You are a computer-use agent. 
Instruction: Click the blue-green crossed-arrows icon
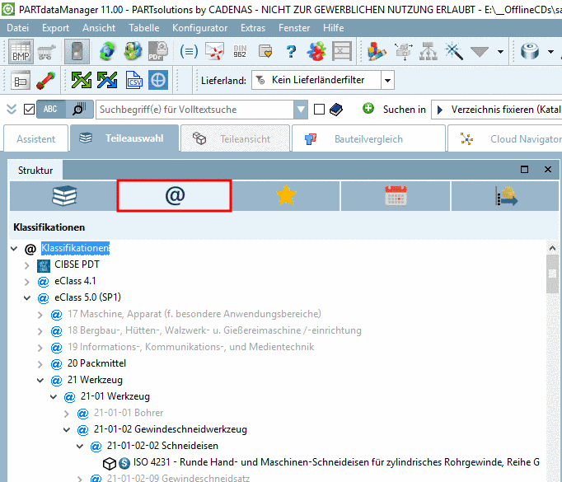(x=107, y=80)
